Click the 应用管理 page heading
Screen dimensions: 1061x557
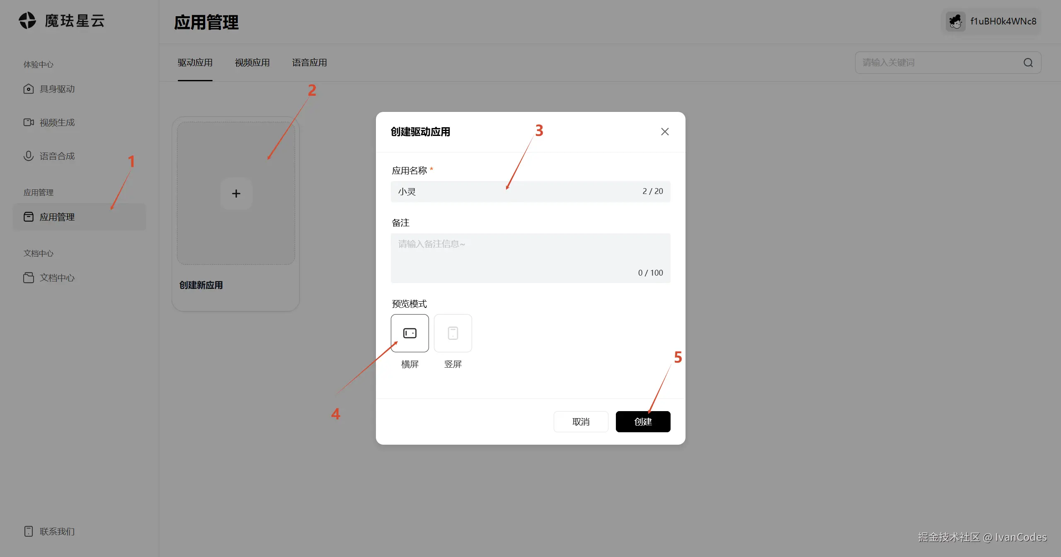click(x=206, y=22)
